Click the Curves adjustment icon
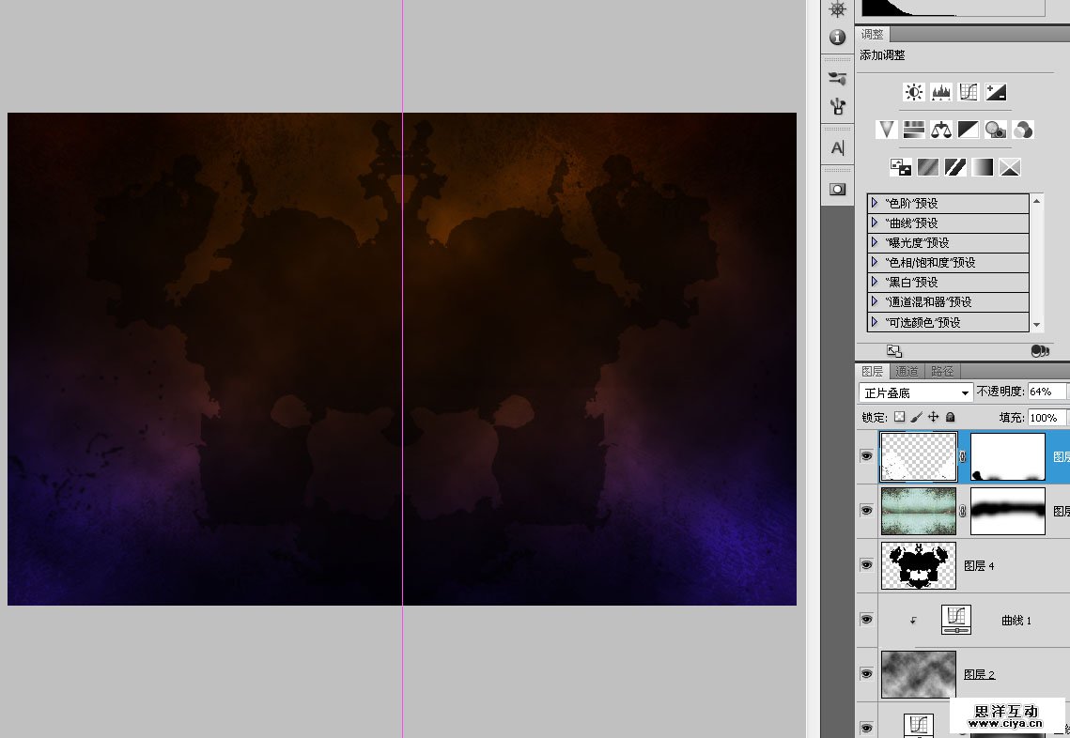The height and width of the screenshot is (738, 1070). tap(969, 92)
